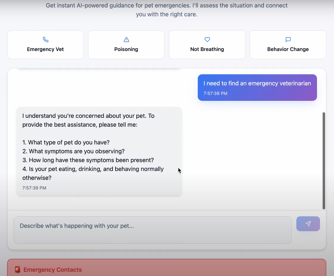Click the Emergency Contacts heading text
This screenshot has width=334, height=276.
click(x=53, y=270)
